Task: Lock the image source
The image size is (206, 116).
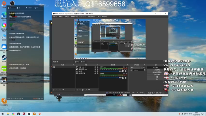Action: 98,69
